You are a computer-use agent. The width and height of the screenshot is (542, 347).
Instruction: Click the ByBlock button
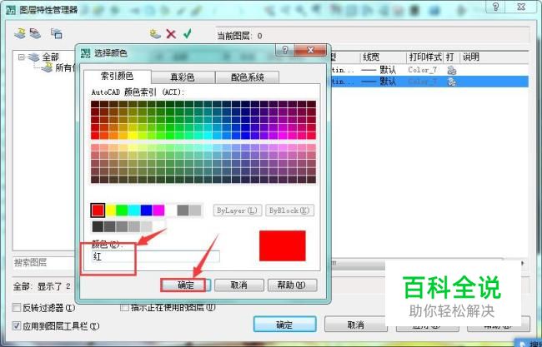289,211
